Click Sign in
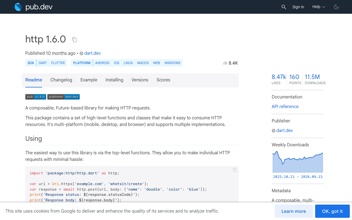 click(x=298, y=7)
